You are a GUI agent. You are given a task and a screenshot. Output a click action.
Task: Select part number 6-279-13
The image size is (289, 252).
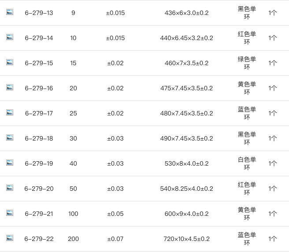(x=39, y=13)
